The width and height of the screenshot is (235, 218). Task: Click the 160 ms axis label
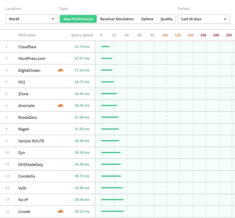coord(203,35)
